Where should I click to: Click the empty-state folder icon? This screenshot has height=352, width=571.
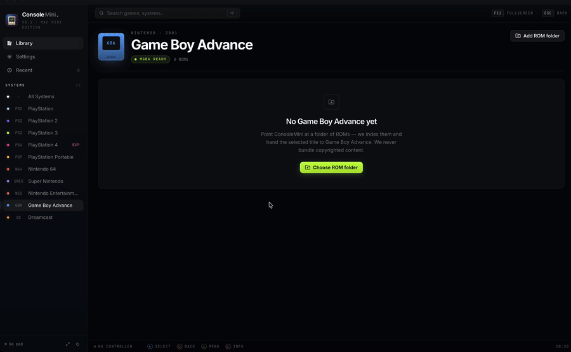[331, 102]
